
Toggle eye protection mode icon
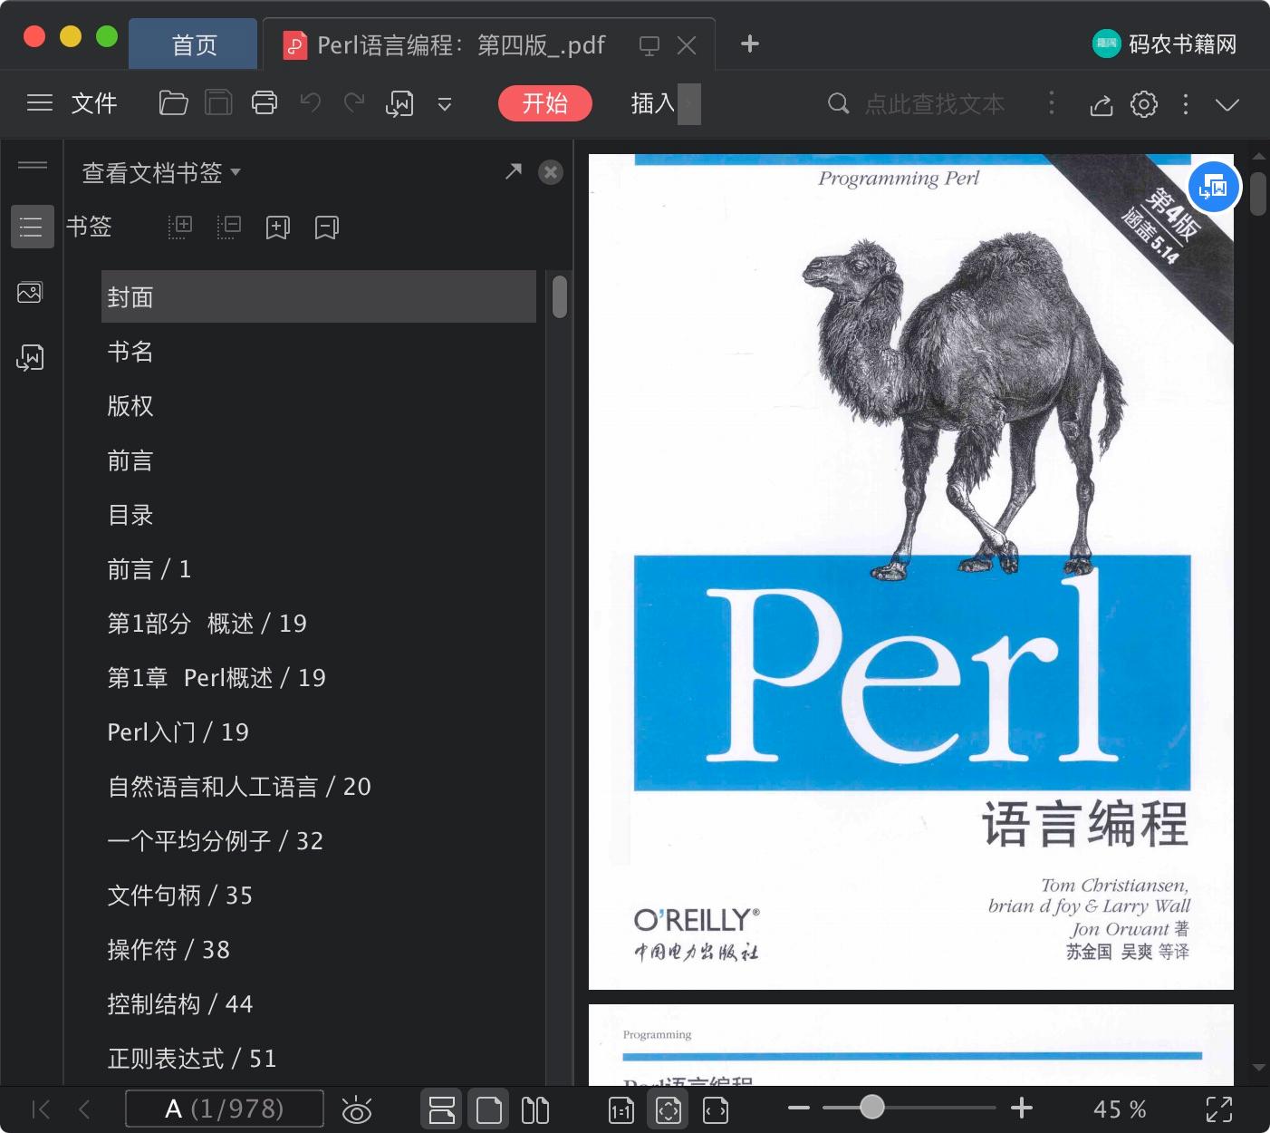[357, 1109]
